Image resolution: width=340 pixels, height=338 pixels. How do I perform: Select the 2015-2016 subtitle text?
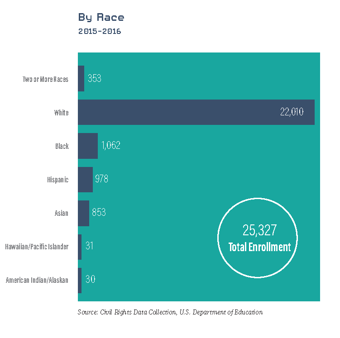coord(99,32)
